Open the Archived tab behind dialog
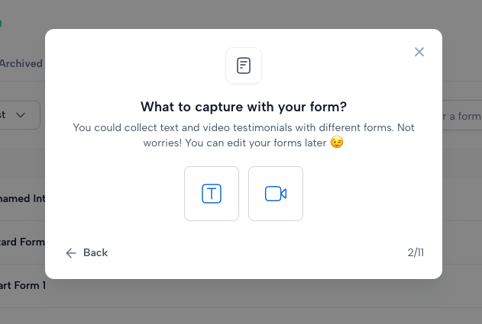The height and width of the screenshot is (324, 482). pyautogui.click(x=21, y=63)
